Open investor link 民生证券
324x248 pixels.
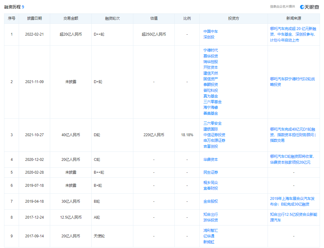(x=211, y=172)
